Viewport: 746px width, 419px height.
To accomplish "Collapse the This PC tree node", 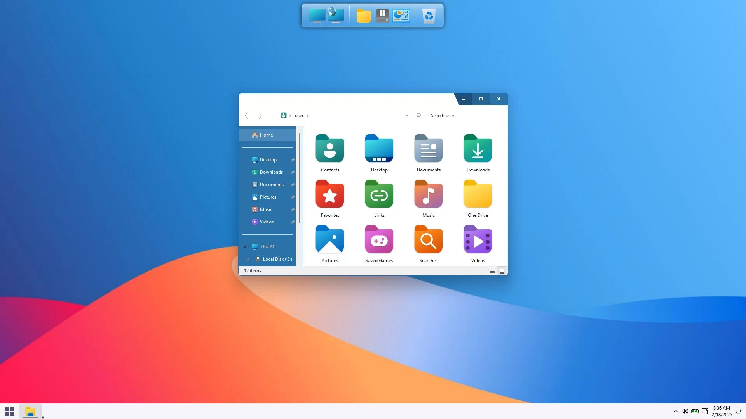I will point(245,247).
